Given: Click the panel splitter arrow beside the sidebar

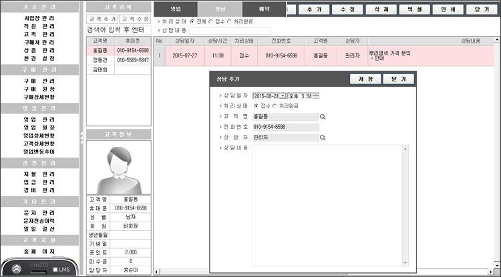Looking at the screenshot, I should [x=83, y=136].
